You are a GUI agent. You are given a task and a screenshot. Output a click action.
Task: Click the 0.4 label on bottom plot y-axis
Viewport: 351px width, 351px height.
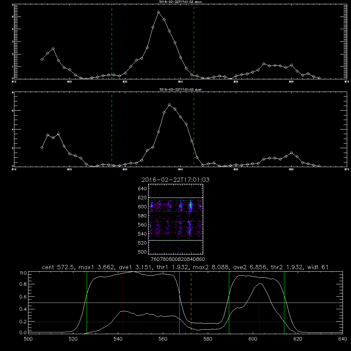23,309
